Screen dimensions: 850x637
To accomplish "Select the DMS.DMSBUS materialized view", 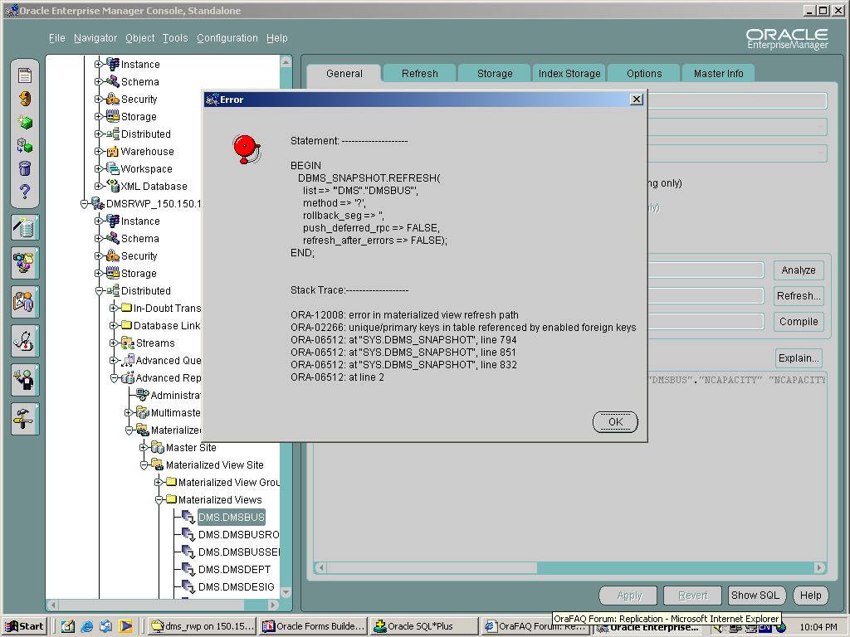I will pyautogui.click(x=231, y=518).
